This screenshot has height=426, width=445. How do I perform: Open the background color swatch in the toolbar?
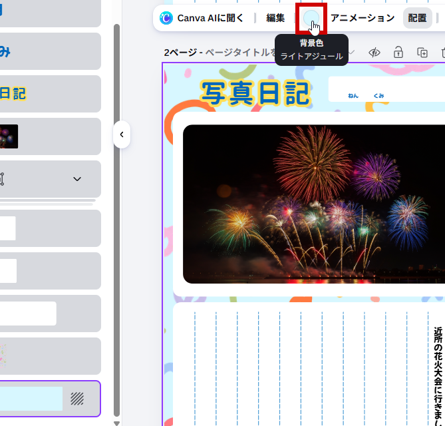click(x=311, y=18)
